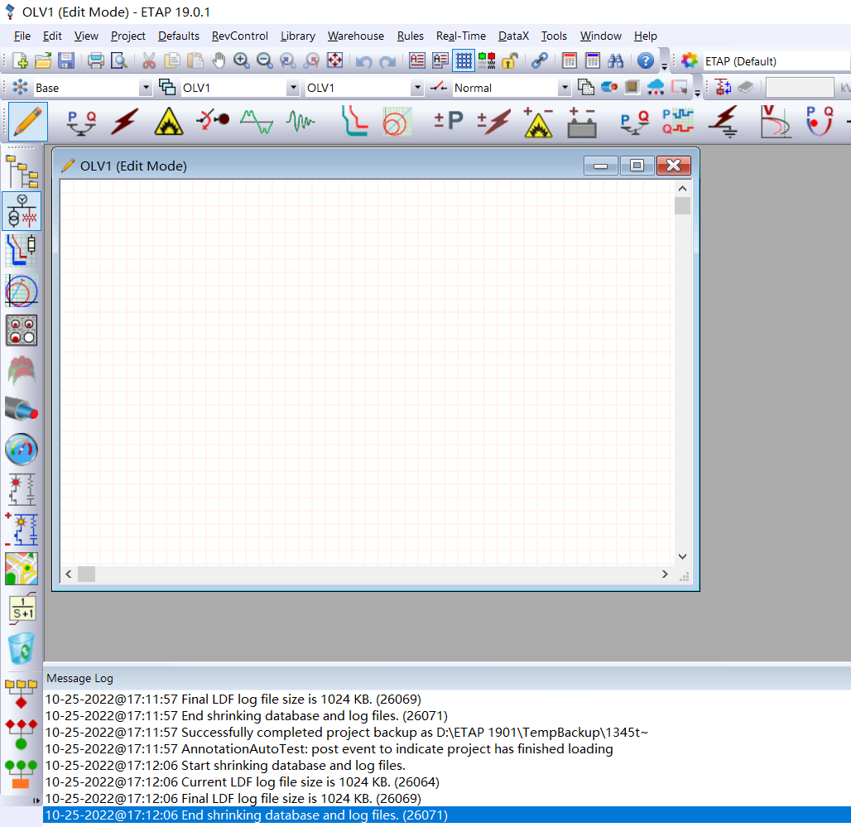Click the diagram horizontal scrollbar thumb

(86, 575)
